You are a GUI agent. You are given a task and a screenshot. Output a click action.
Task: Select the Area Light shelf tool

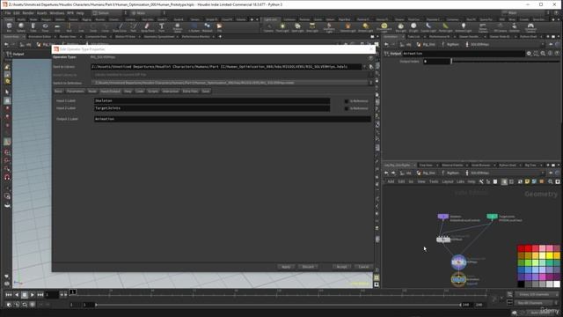(312, 27)
